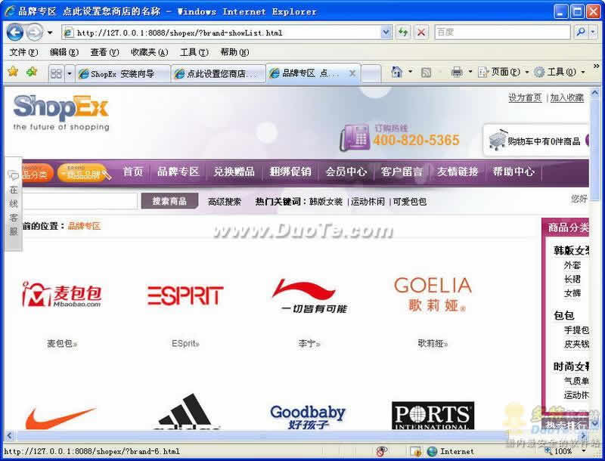Click the Goodbaby 好孩子 brand logo
Screen dimensions: 605x461
[x=308, y=417]
